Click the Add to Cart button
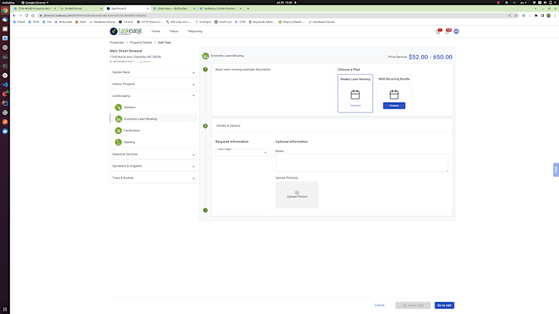The image size is (559, 314). [413, 306]
